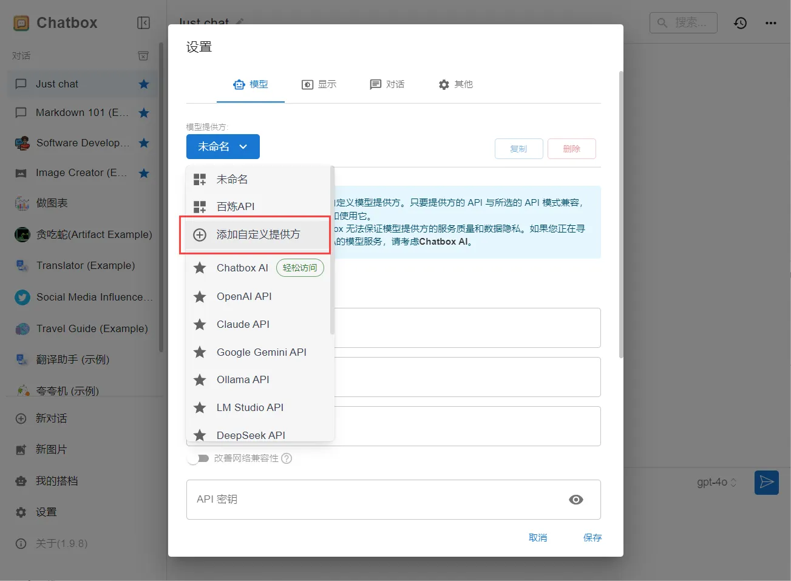Open Social Media Influencer conversation

(x=83, y=297)
